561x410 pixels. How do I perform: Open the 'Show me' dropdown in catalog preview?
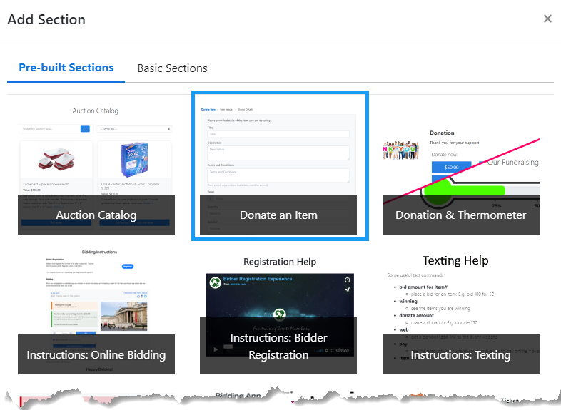(x=135, y=129)
